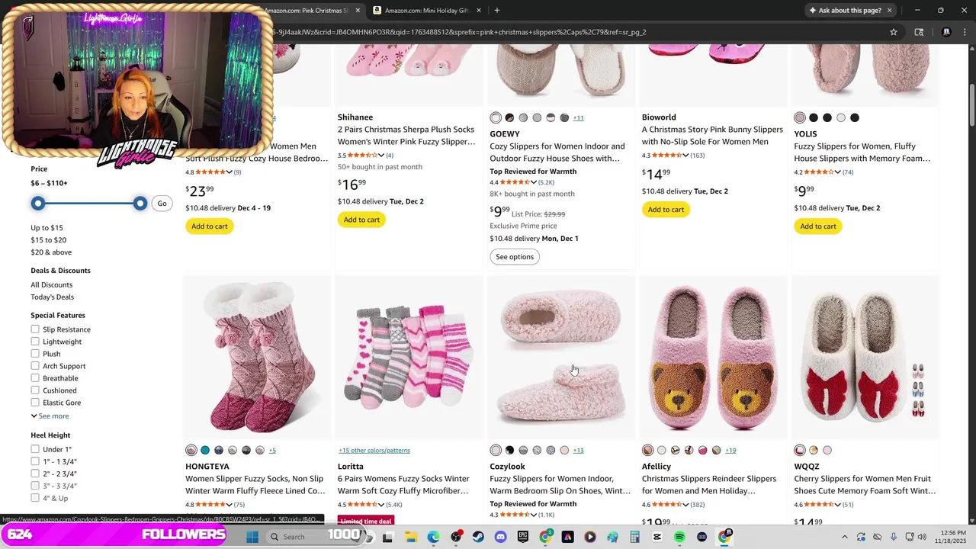Enable the Slip Resistance filter checkbox
The height and width of the screenshot is (549, 976).
[35, 329]
